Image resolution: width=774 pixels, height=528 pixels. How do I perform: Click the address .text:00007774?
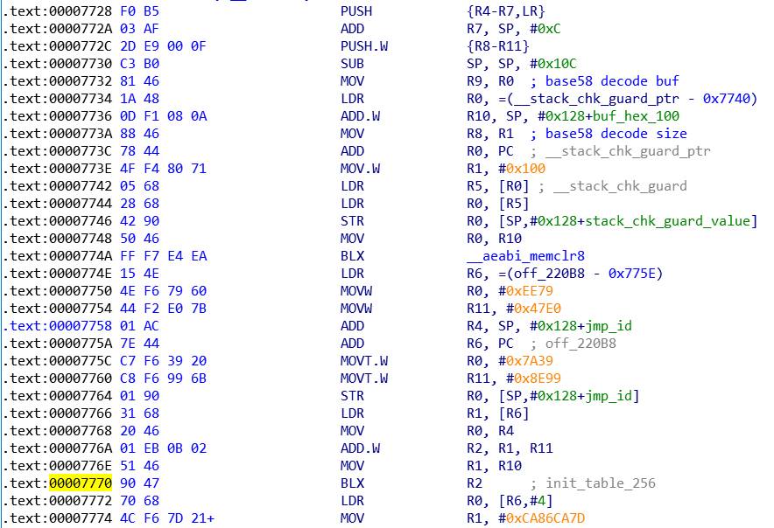pos(57,518)
